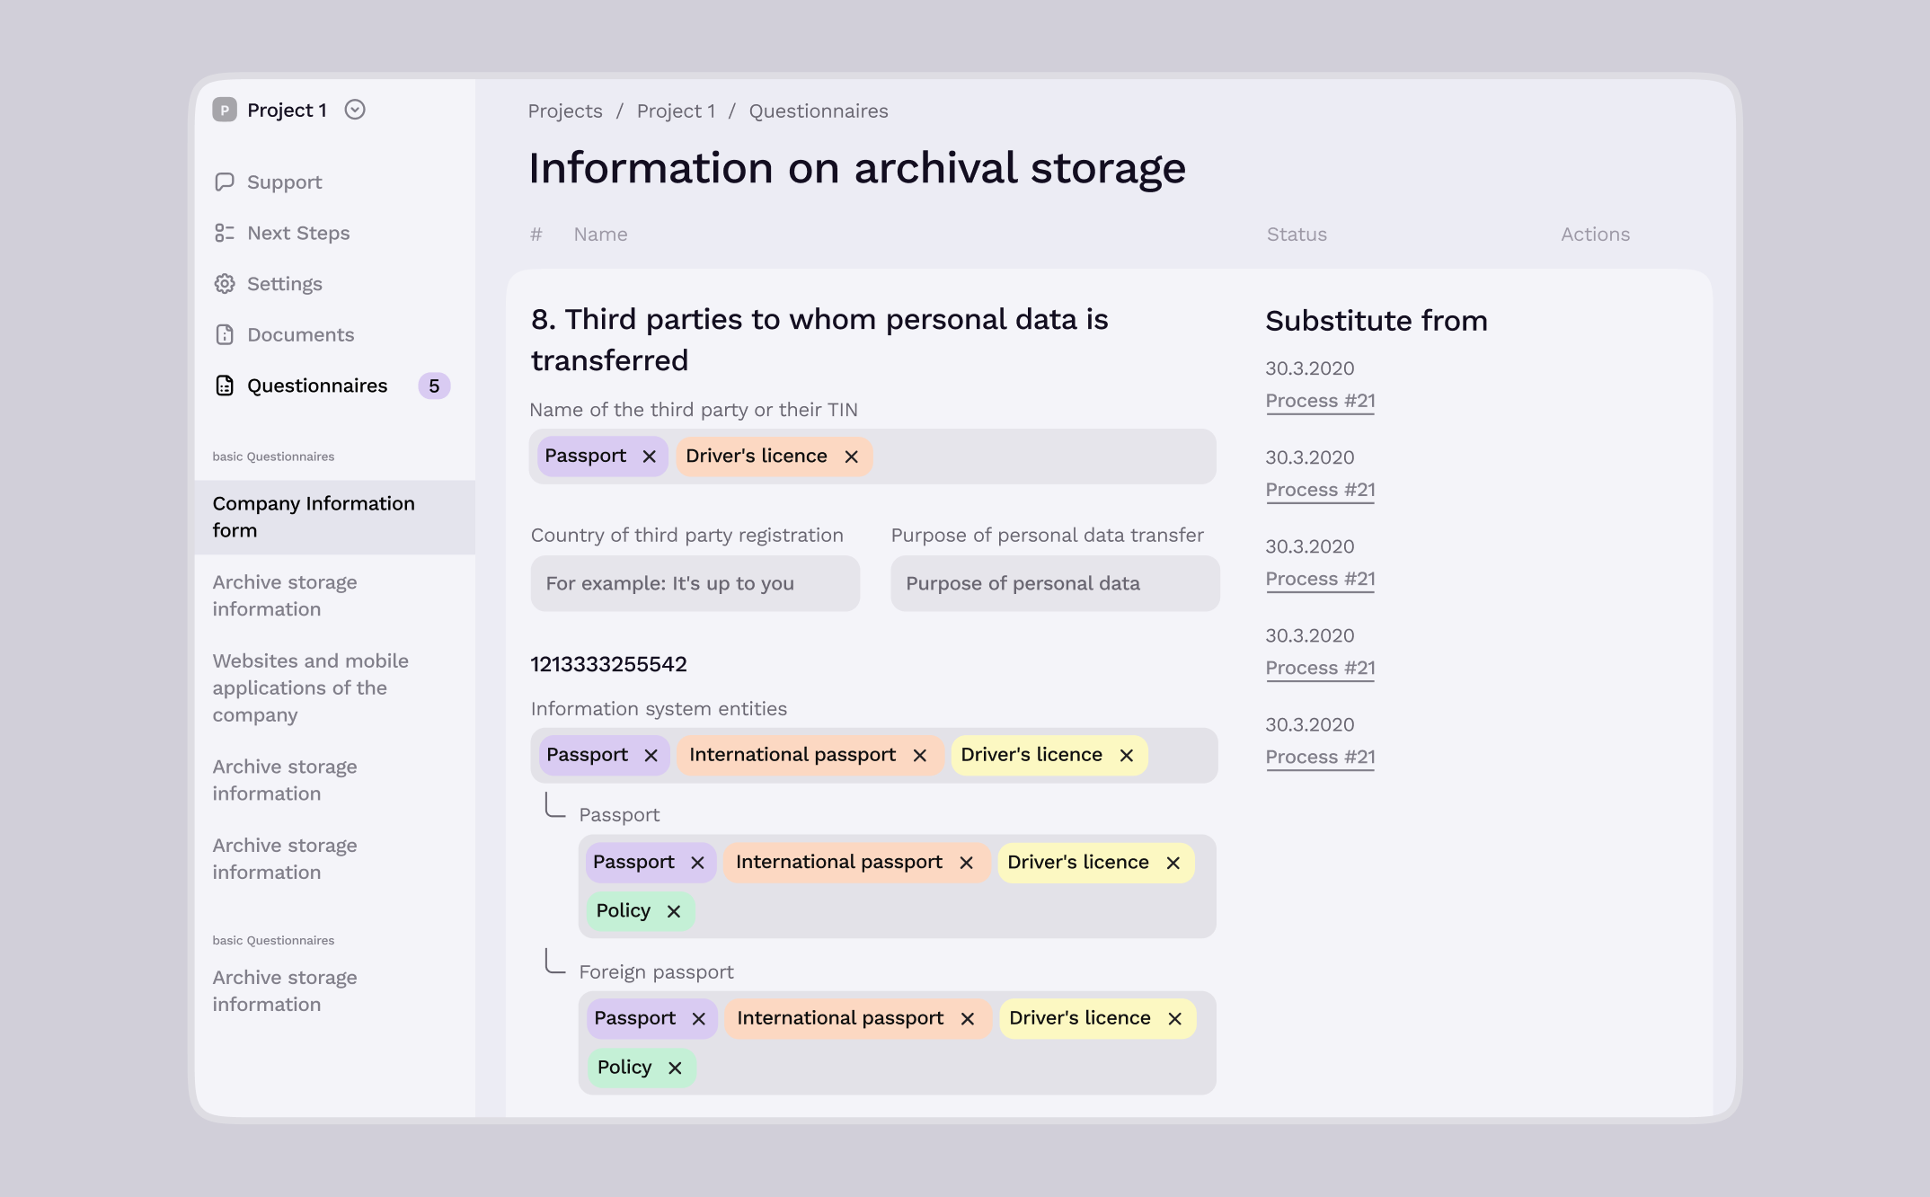Remove Passport tag in Information system entities
This screenshot has width=1930, height=1197.
tap(651, 756)
